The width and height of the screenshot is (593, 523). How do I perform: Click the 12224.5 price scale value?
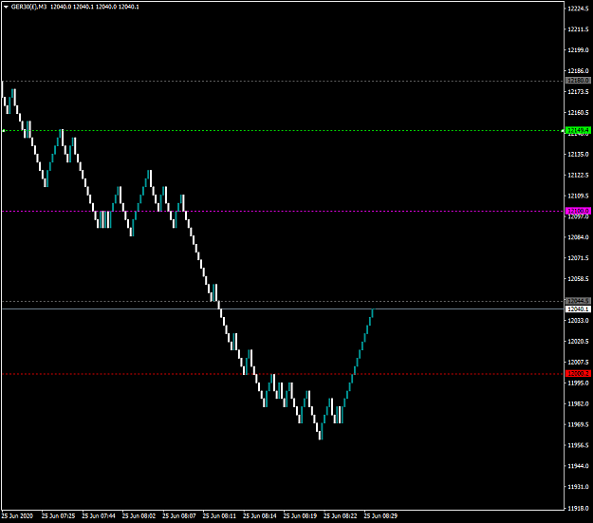click(x=578, y=9)
